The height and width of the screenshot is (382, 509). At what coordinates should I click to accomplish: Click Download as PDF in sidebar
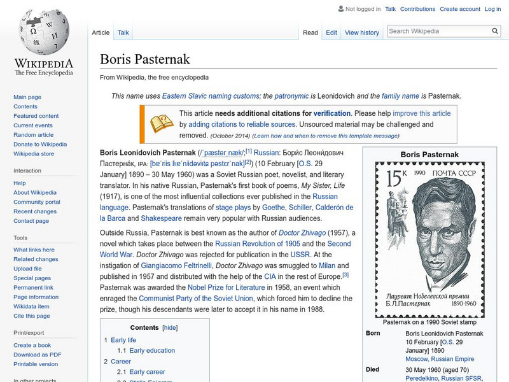(x=38, y=355)
